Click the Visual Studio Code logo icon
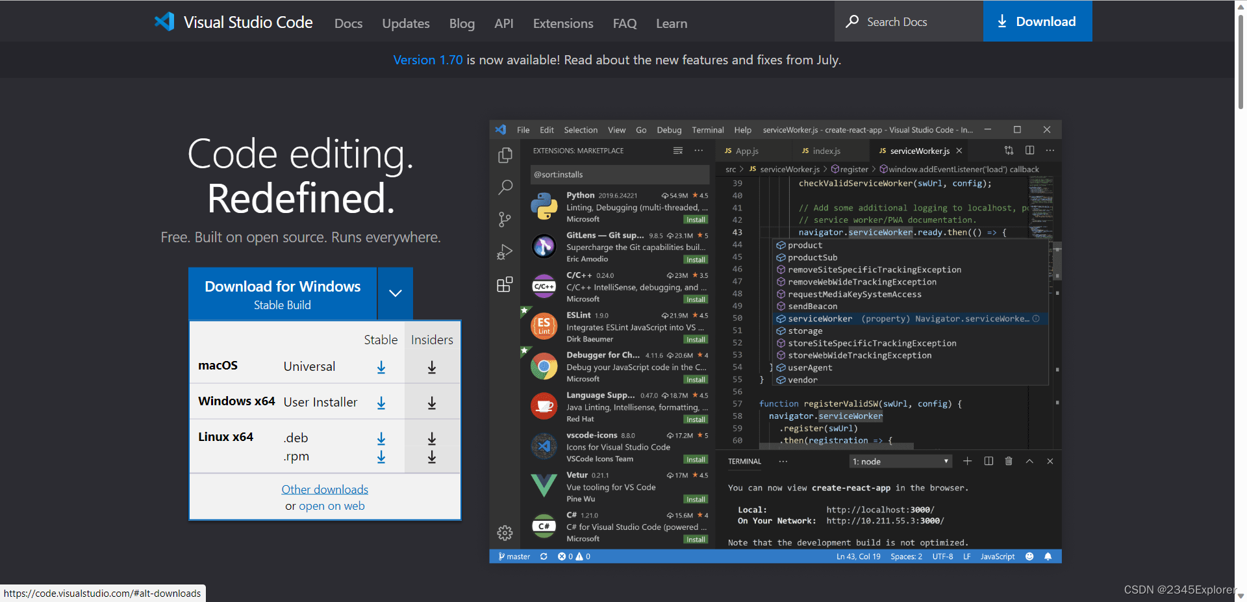 (164, 21)
